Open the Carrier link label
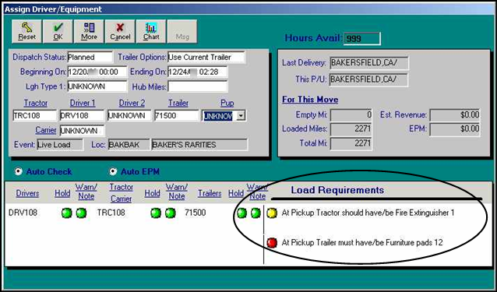The width and height of the screenshot is (497, 292). (x=46, y=130)
